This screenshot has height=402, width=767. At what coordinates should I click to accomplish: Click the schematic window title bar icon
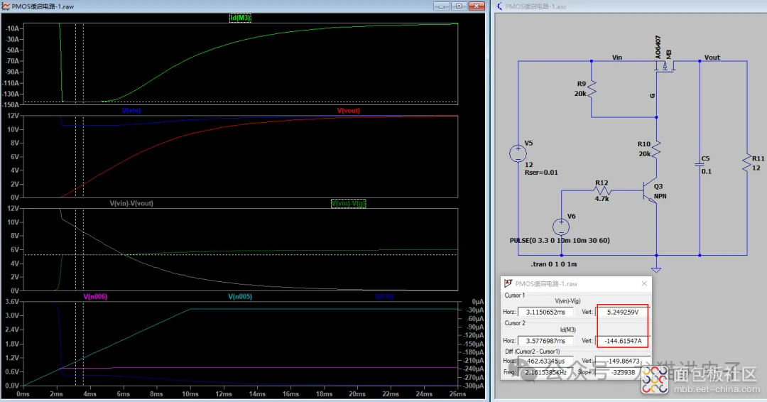[499, 6]
